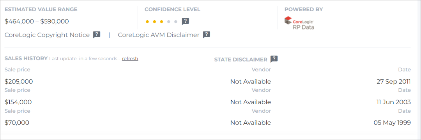Click the CoreLogic Copyright Notice help icon

(x=97, y=35)
